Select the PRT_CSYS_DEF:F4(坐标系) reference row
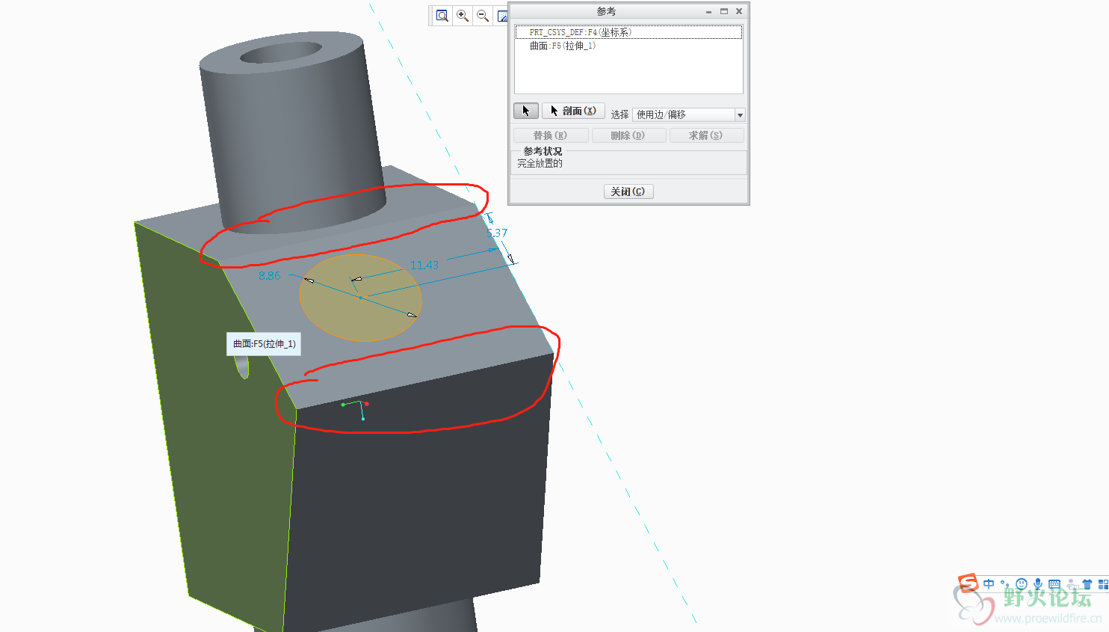 [x=628, y=32]
